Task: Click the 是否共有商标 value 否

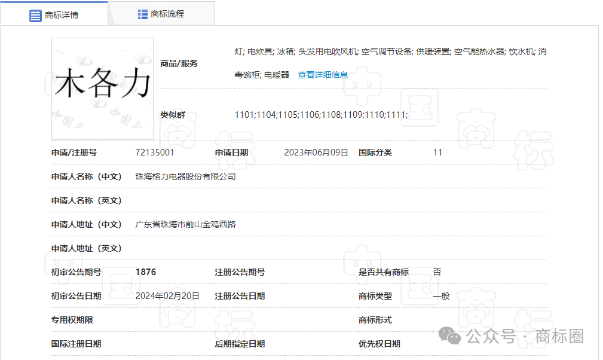Action: tap(437, 272)
